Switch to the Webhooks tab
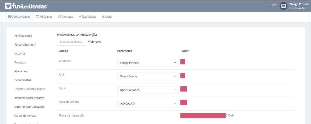 pos(95,42)
